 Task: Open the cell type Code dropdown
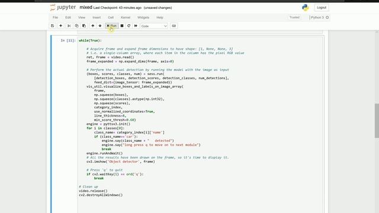154,26
